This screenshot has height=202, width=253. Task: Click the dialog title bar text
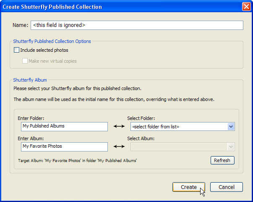tap(52, 7)
